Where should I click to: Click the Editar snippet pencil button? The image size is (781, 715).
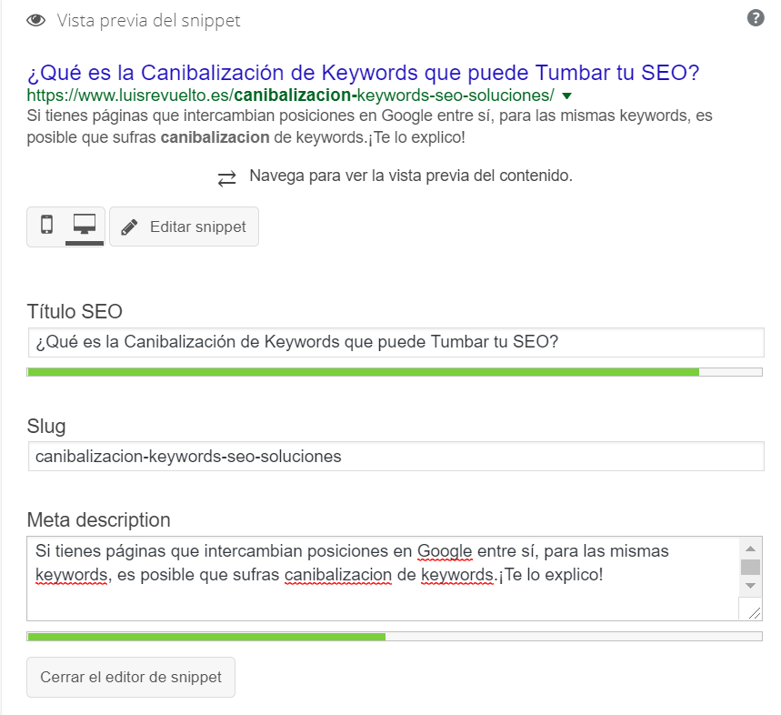point(184,227)
